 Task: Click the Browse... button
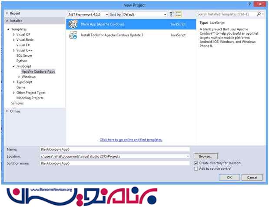(x=206, y=156)
